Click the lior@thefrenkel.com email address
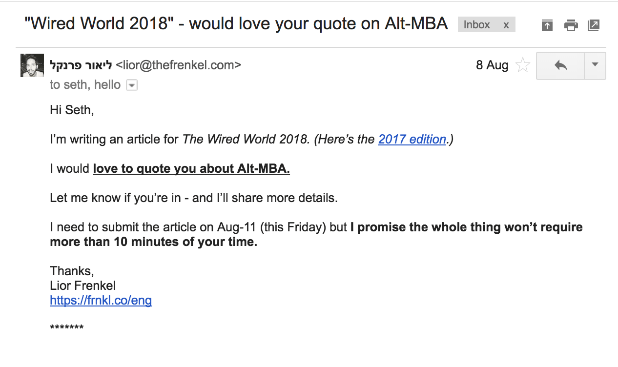The height and width of the screenshot is (367, 618). point(179,65)
